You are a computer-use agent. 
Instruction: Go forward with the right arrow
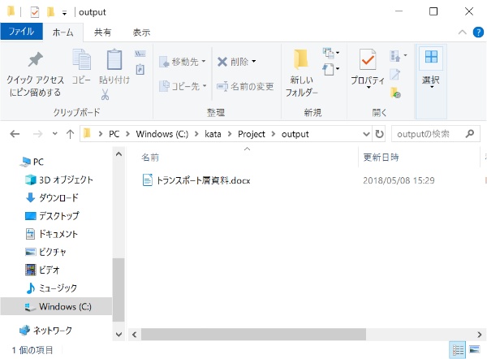click(37, 134)
